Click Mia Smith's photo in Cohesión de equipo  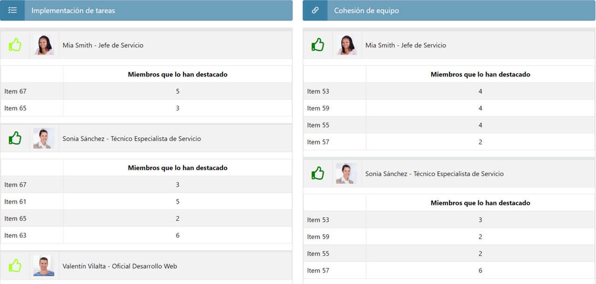coord(346,45)
